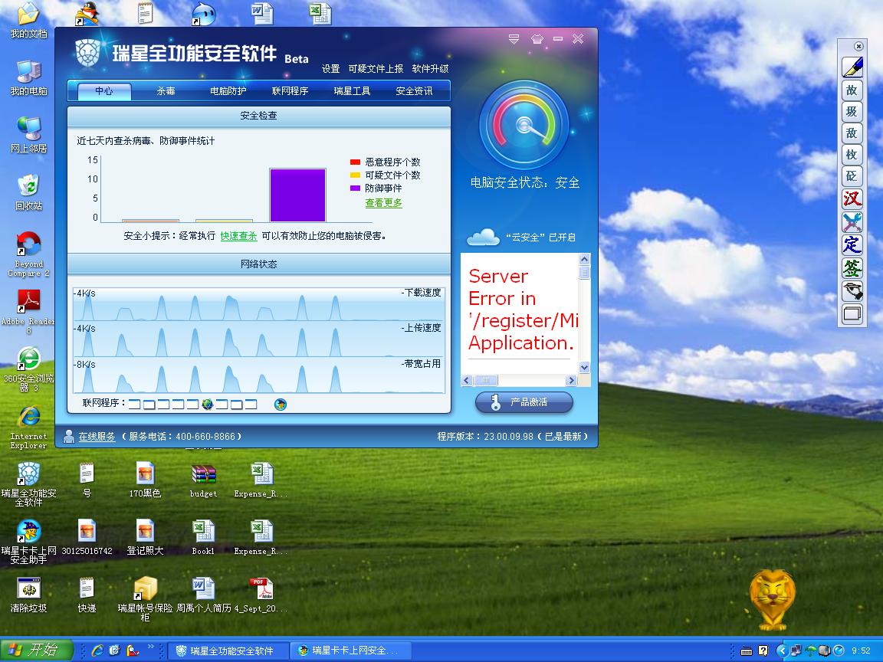
Task: Open 设置 in the Rising title bar
Action: pyautogui.click(x=330, y=69)
